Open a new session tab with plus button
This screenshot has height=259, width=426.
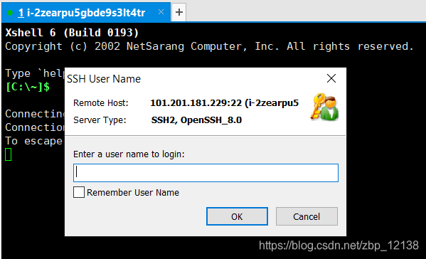(x=179, y=12)
